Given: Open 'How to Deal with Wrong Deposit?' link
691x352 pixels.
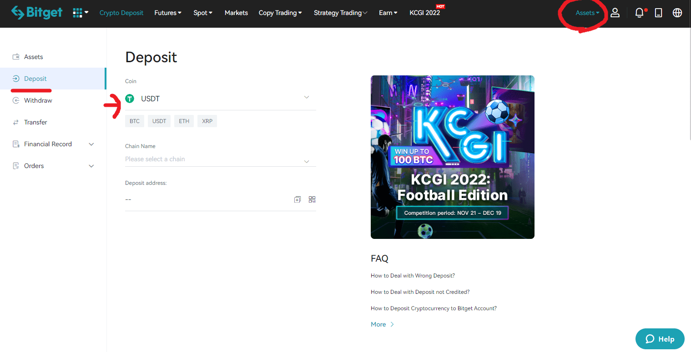Looking at the screenshot, I should pos(413,276).
